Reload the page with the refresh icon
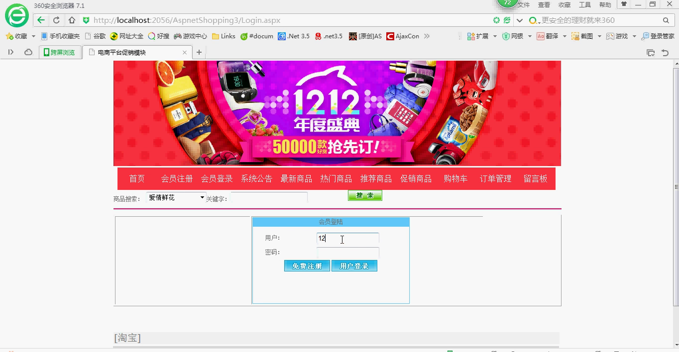 pos(56,20)
